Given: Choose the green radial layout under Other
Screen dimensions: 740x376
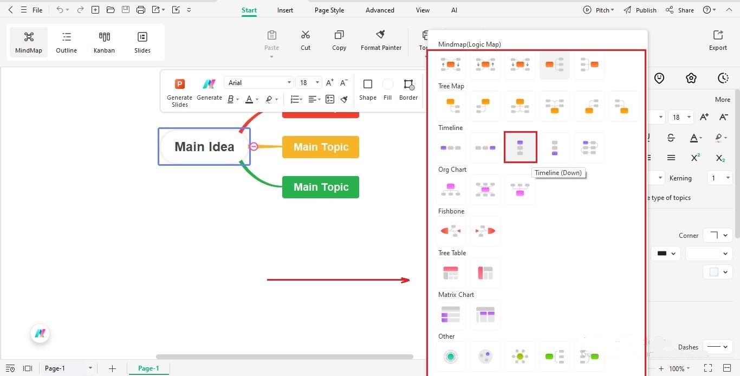Looking at the screenshot, I should click(x=520, y=356).
